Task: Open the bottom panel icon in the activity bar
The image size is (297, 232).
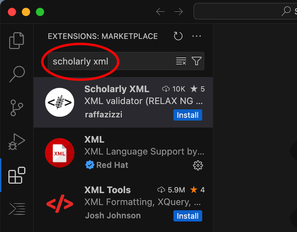Action: (x=16, y=209)
